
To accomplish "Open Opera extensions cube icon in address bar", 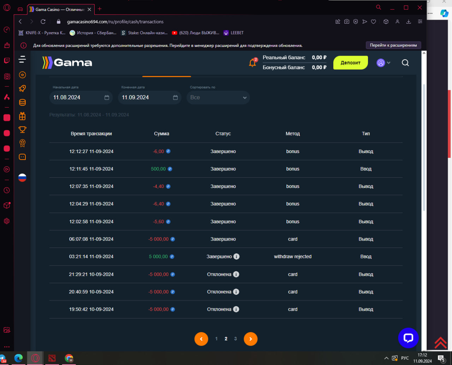I will (386, 22).
